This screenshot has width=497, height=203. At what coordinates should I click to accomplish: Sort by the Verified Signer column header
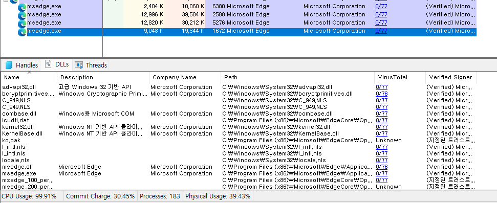tap(451, 77)
